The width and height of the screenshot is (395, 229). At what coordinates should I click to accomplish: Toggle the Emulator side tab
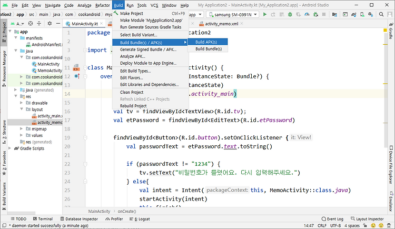tap(391, 202)
